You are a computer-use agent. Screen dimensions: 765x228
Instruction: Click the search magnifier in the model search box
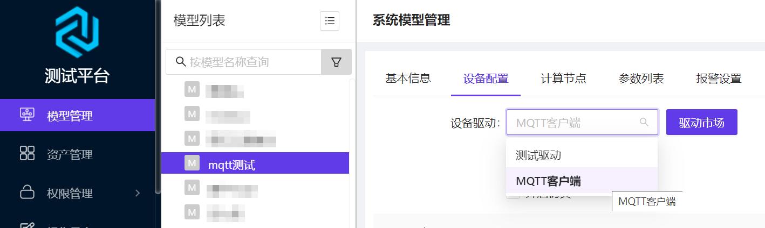[181, 62]
